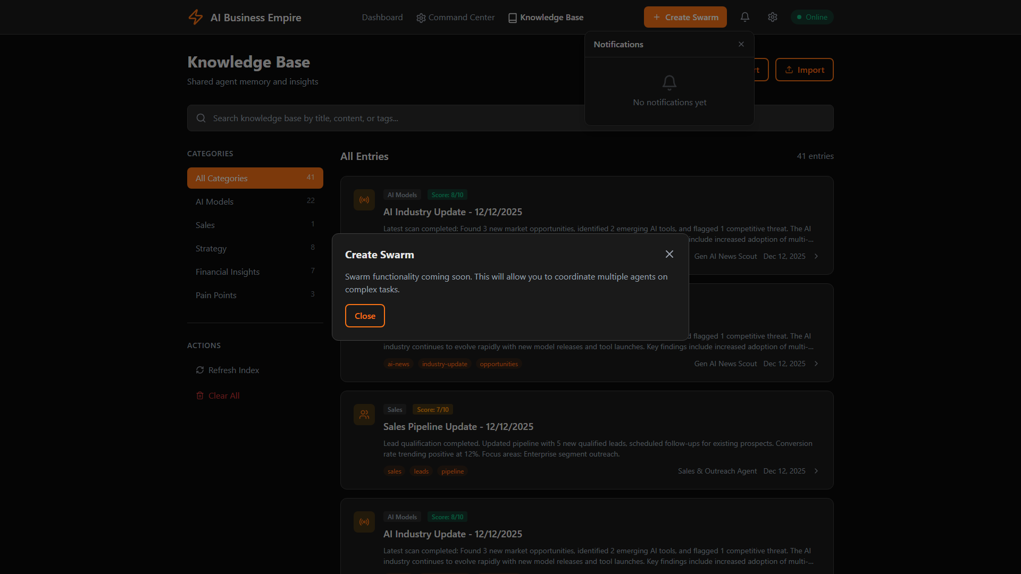Click the Command Center gear icon
This screenshot has height=574, width=1021.
[421, 18]
